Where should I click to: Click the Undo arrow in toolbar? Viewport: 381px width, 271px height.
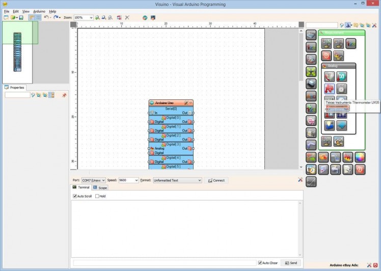pyautogui.click(x=46, y=17)
